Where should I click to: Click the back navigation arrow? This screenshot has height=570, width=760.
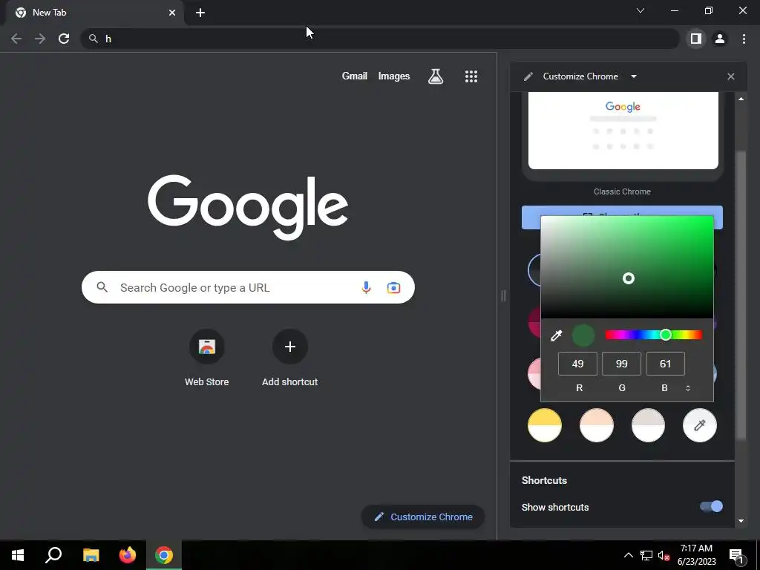click(16, 39)
